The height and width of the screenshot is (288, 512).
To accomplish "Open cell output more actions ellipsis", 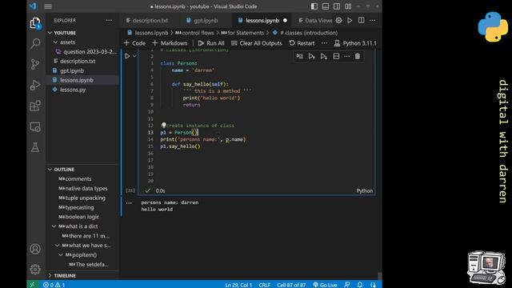I will point(129,202).
